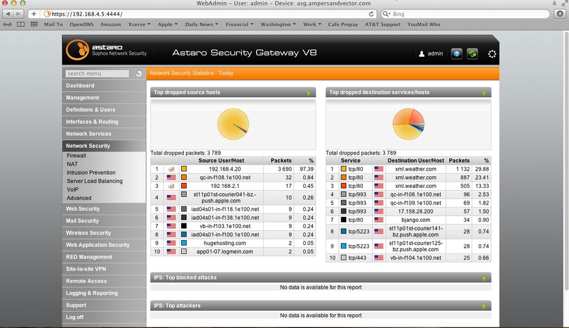Open the AT&T Support bookmark
This screenshot has width=569, height=328.
pos(383,24)
